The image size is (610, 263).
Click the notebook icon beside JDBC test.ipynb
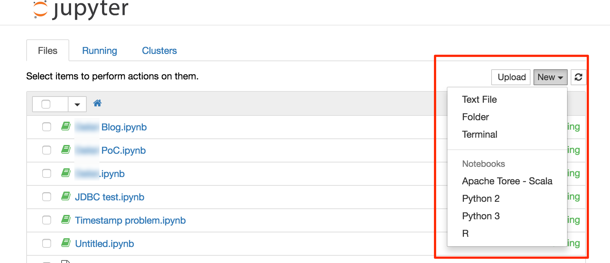pos(66,197)
